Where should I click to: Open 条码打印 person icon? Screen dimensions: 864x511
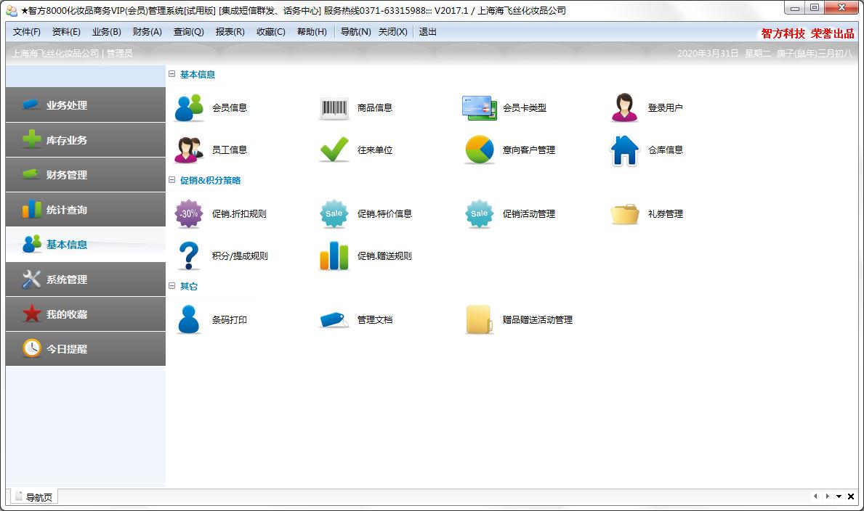(188, 319)
